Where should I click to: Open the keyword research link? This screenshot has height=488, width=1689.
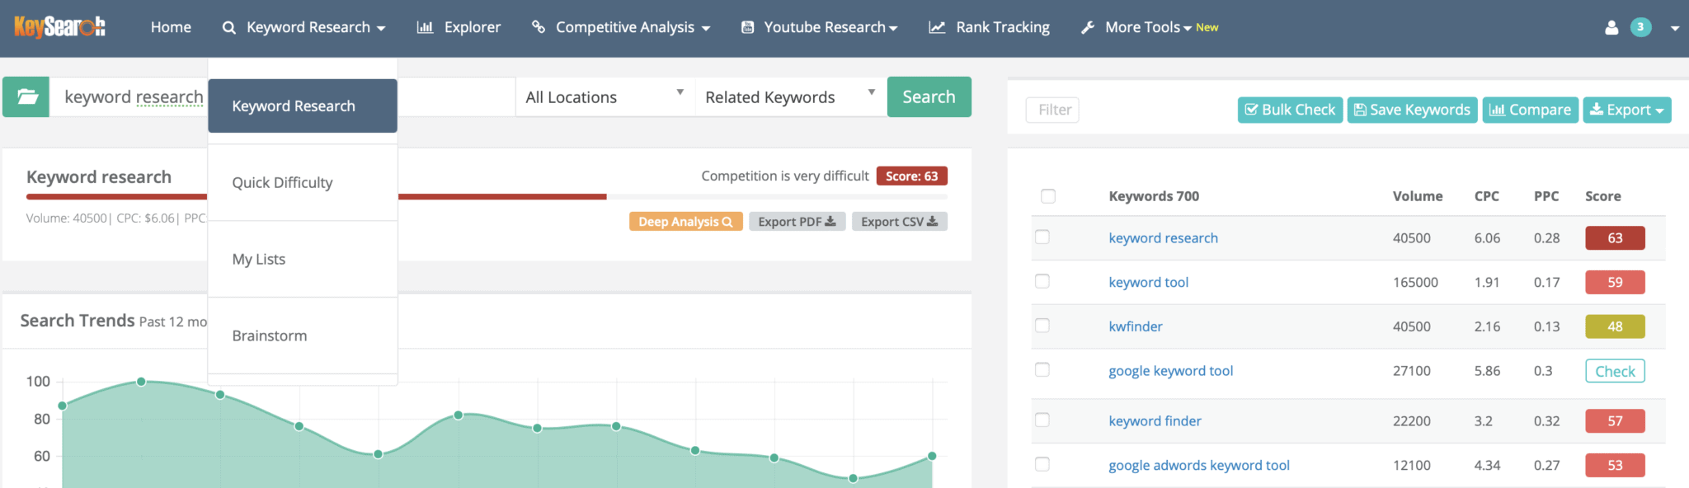pyautogui.click(x=1163, y=238)
